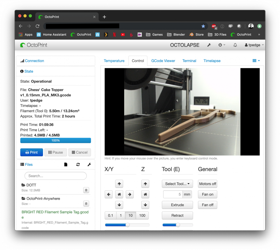Screen dimensions: 280x250
Task: Turn the fan on
Action: click(x=208, y=194)
